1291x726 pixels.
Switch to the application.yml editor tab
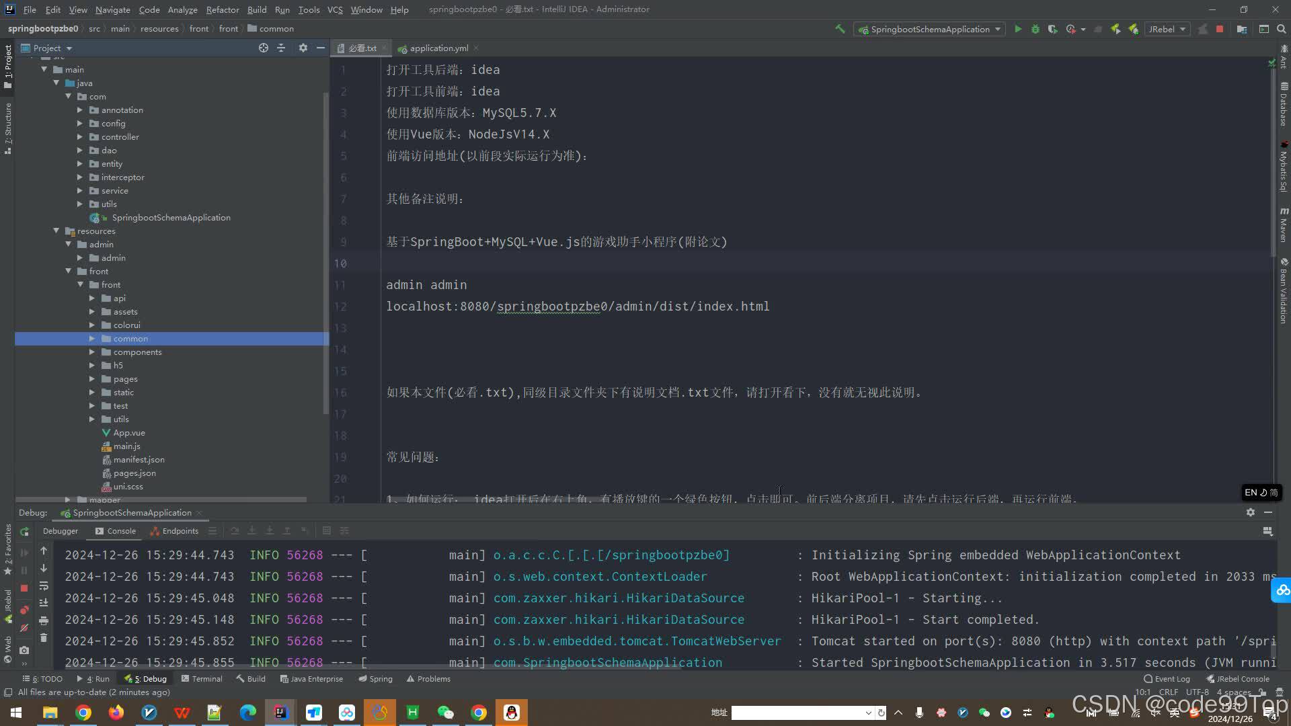tap(438, 48)
